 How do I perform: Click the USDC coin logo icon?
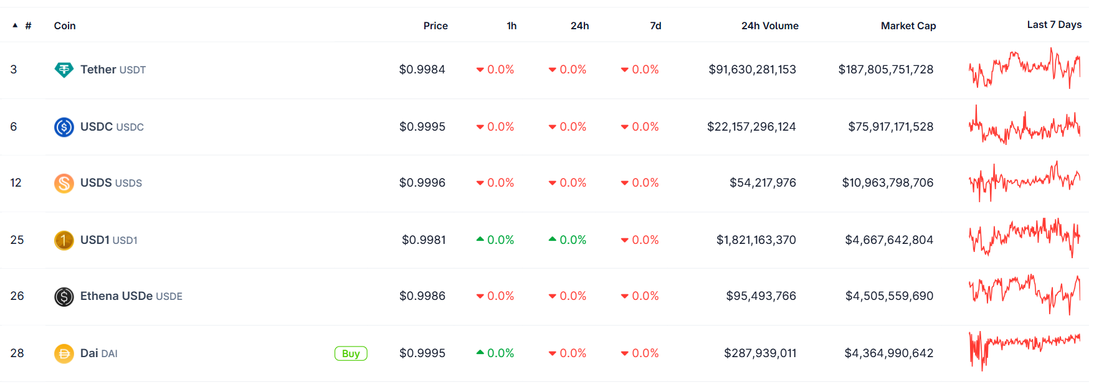(x=64, y=127)
